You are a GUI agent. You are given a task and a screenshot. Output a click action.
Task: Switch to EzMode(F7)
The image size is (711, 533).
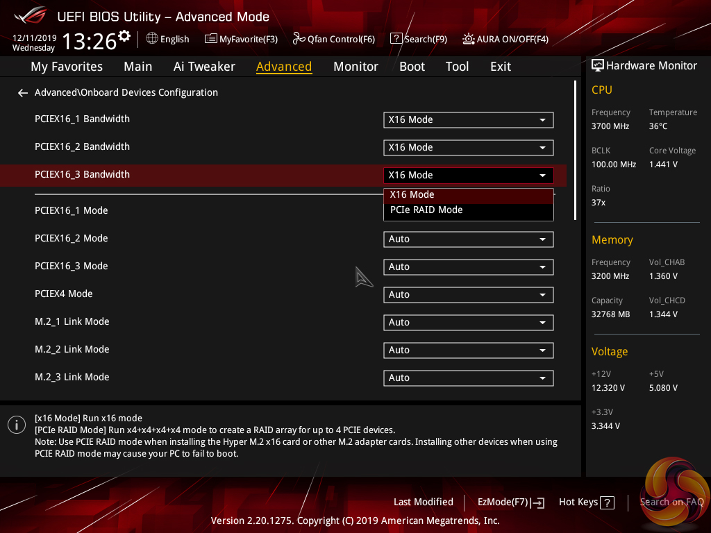click(x=511, y=502)
